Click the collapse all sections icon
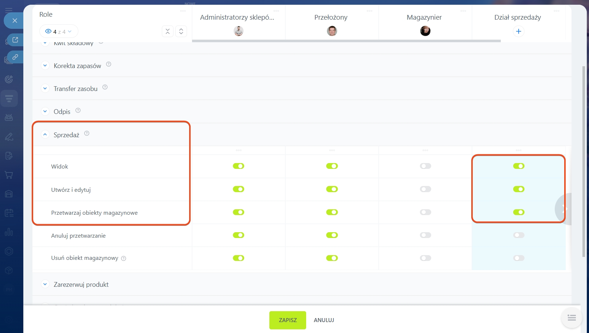 coord(168,32)
